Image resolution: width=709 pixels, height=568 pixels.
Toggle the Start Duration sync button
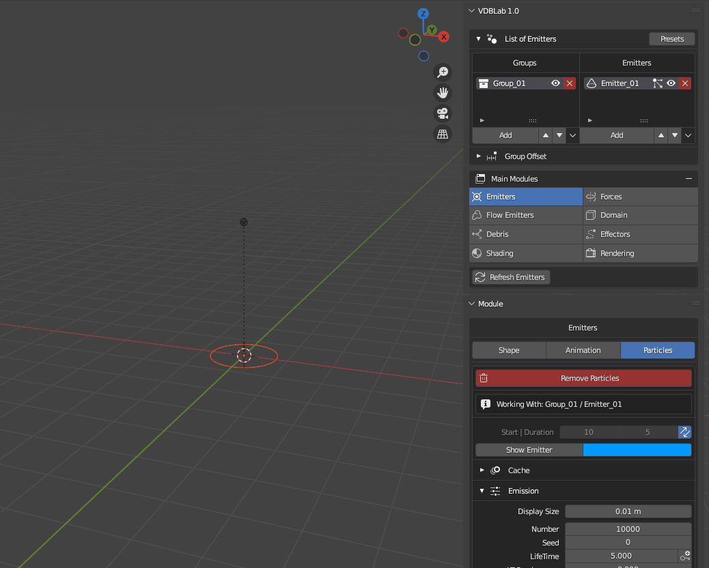point(684,432)
